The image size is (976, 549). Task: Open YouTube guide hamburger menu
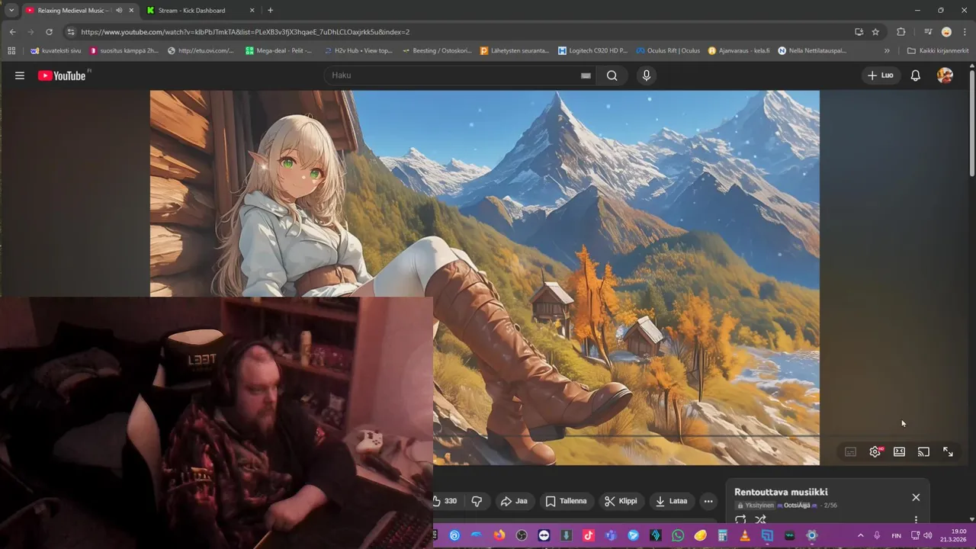(x=20, y=75)
